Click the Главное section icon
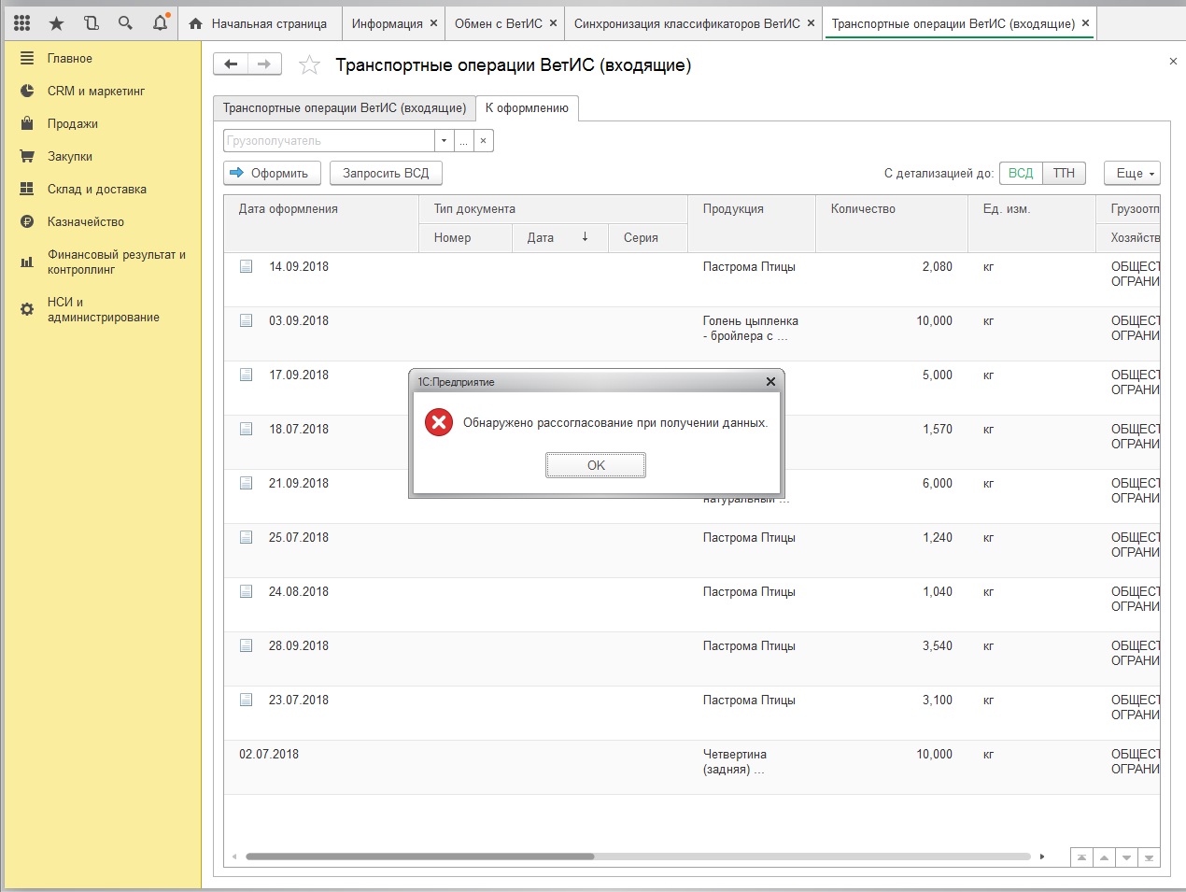Viewport: 1186px width, 892px height. 27,58
